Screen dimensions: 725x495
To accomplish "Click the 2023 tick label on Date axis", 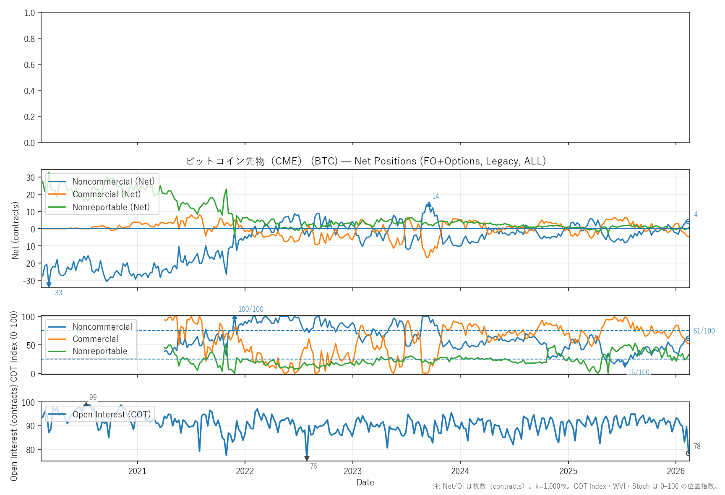I will [x=352, y=471].
